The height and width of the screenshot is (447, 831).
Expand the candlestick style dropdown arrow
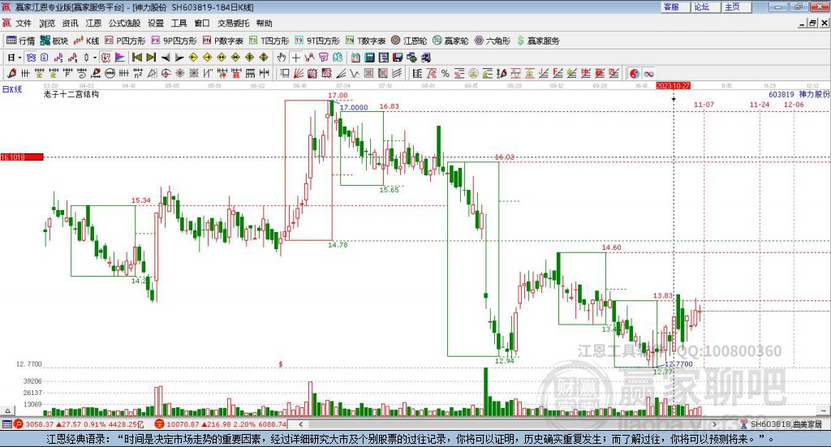pos(95,58)
